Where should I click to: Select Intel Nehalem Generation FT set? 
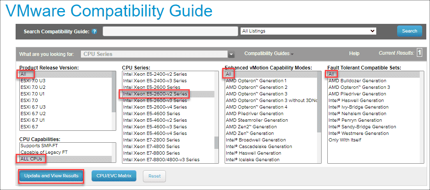click(373, 114)
